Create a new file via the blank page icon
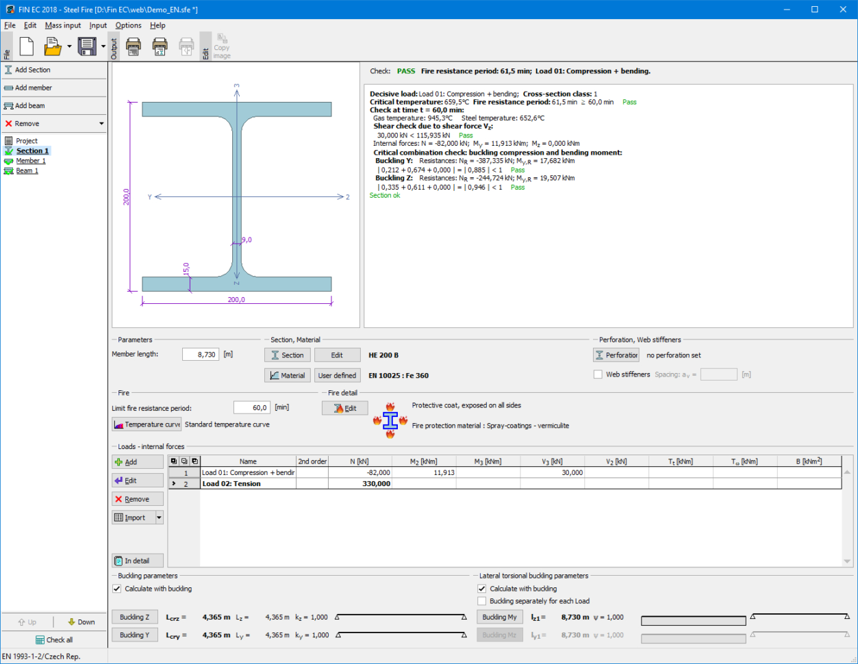 point(26,46)
